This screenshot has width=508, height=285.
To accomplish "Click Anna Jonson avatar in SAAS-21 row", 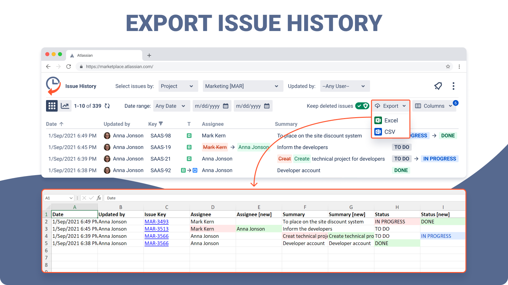I will point(107,159).
